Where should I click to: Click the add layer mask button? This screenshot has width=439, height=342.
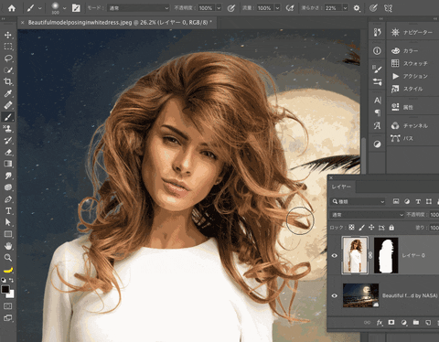click(x=391, y=323)
